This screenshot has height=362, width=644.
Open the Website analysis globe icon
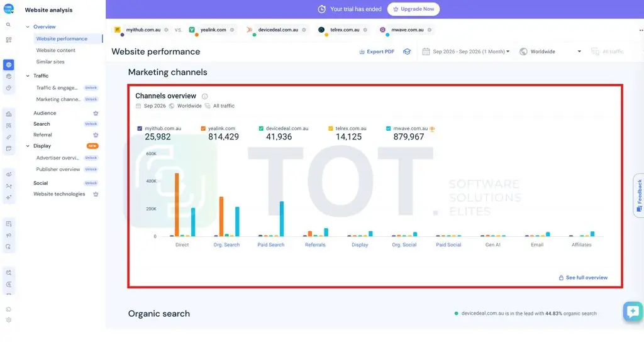pos(9,65)
